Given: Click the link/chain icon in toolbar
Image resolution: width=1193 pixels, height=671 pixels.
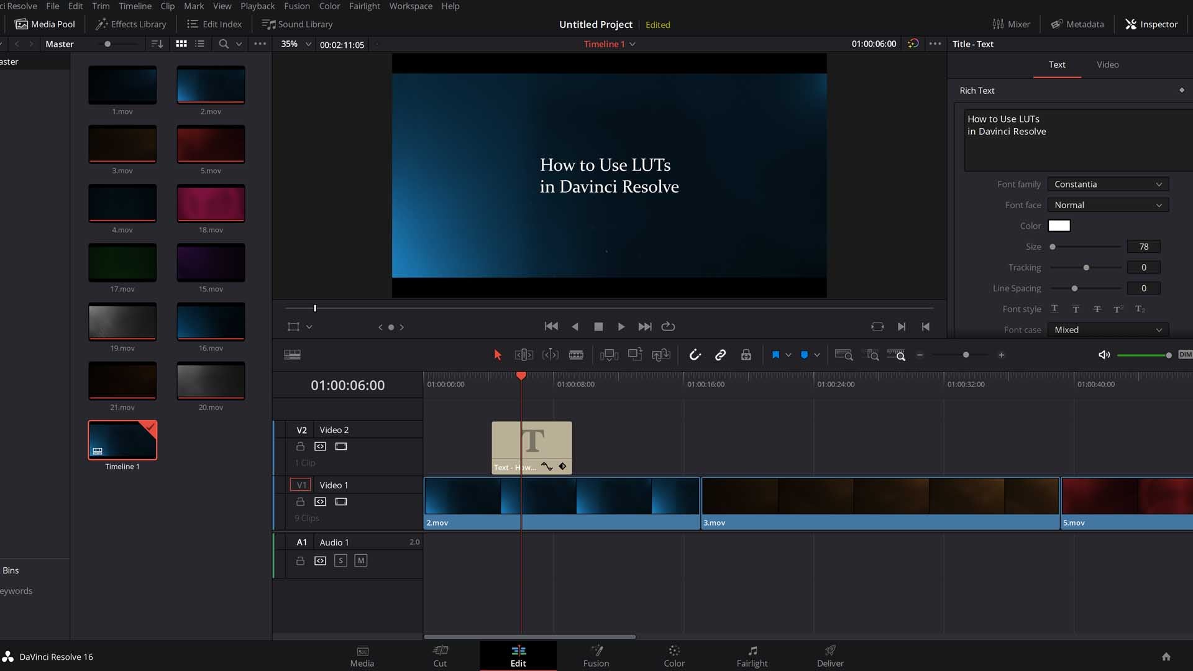Looking at the screenshot, I should point(720,355).
